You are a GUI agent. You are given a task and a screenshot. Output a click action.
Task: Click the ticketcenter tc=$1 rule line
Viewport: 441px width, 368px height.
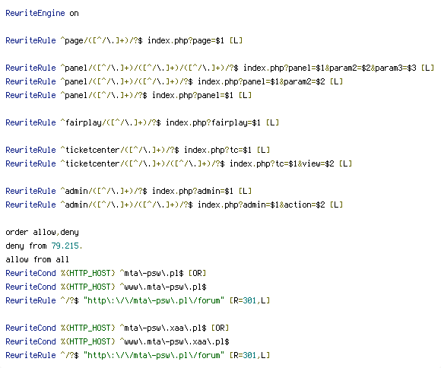click(x=138, y=150)
